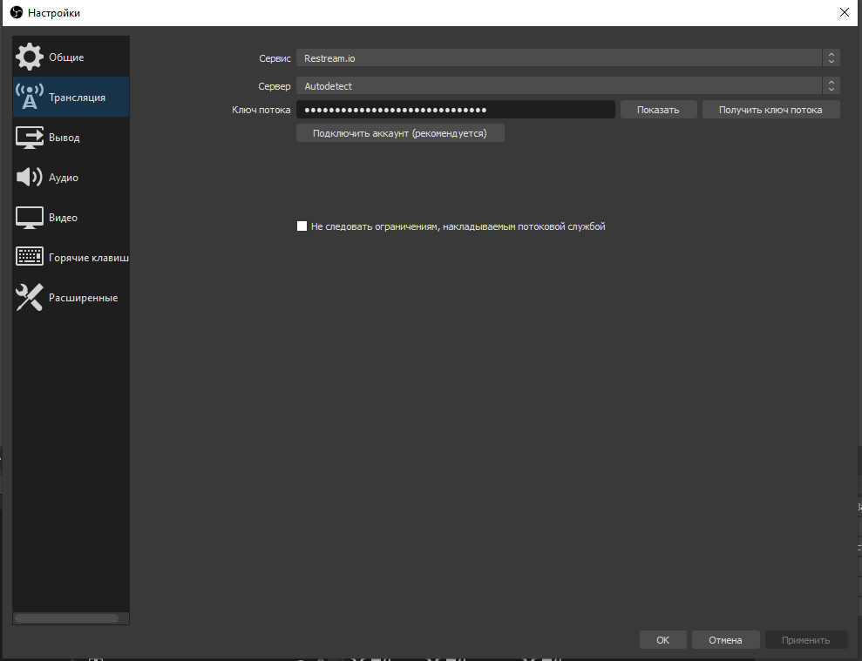Click the monitor-arrow icon for Вывод
Screen dimensions: 862x661
click(x=29, y=137)
